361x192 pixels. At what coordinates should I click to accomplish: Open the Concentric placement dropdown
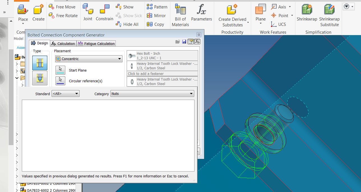click(x=89, y=59)
